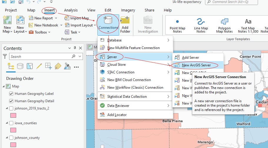Choose New Workflow (Classic) Connection
This screenshot has height=148, width=268.
point(135,88)
